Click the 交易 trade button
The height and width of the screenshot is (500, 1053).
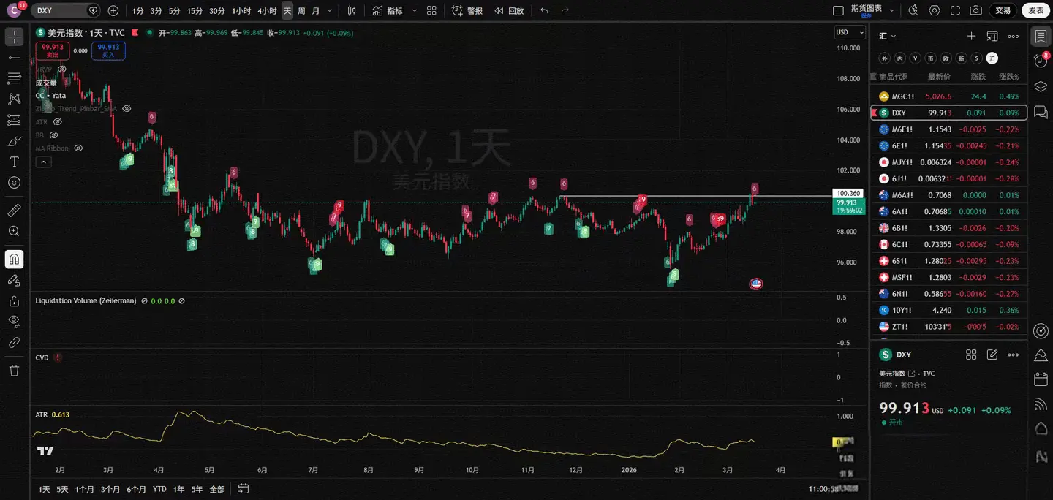pos(1003,10)
